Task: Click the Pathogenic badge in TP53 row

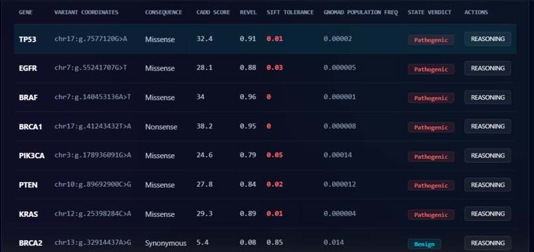Action: click(x=431, y=40)
